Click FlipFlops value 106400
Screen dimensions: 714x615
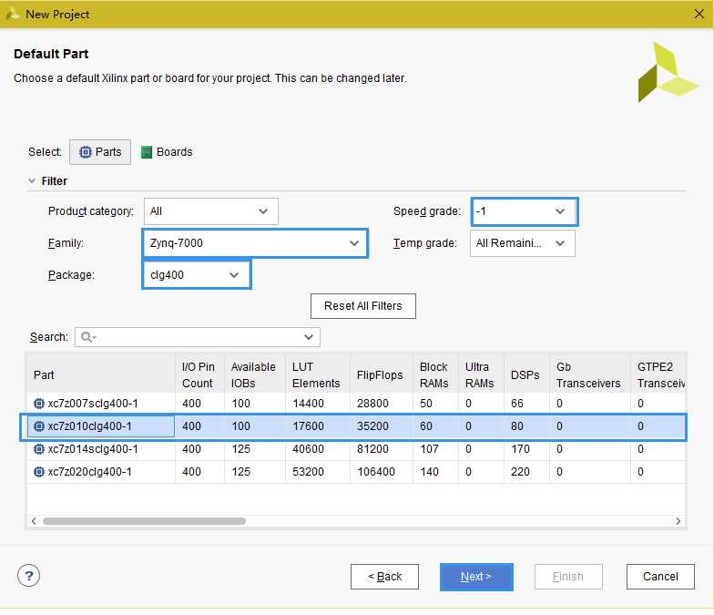[376, 472]
